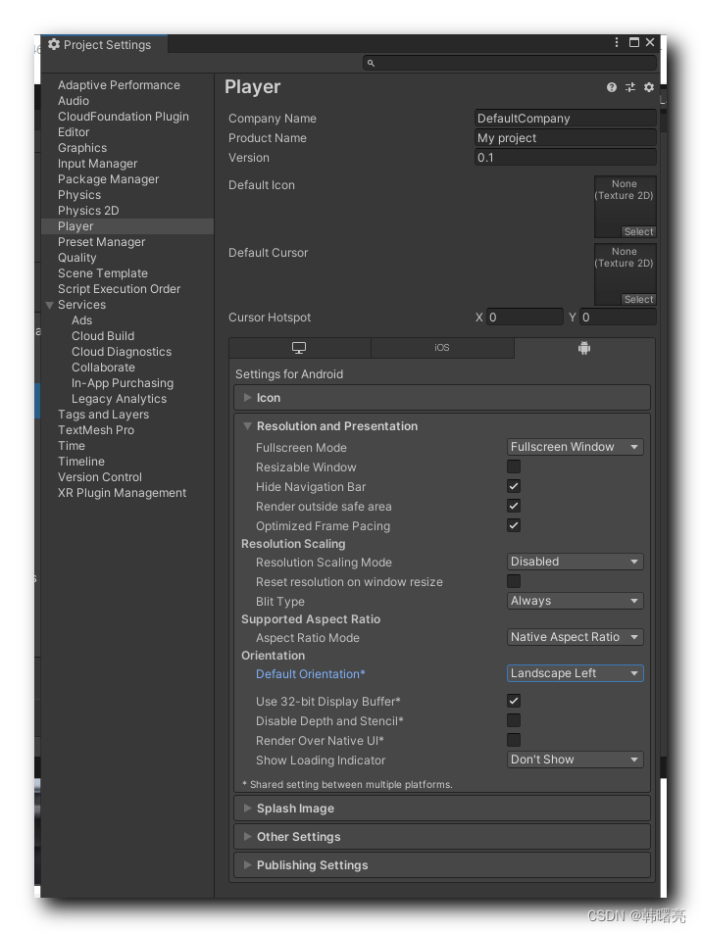Click Select to choose a Default Icon texture
The width and height of the screenshot is (701, 932).
[x=637, y=231]
